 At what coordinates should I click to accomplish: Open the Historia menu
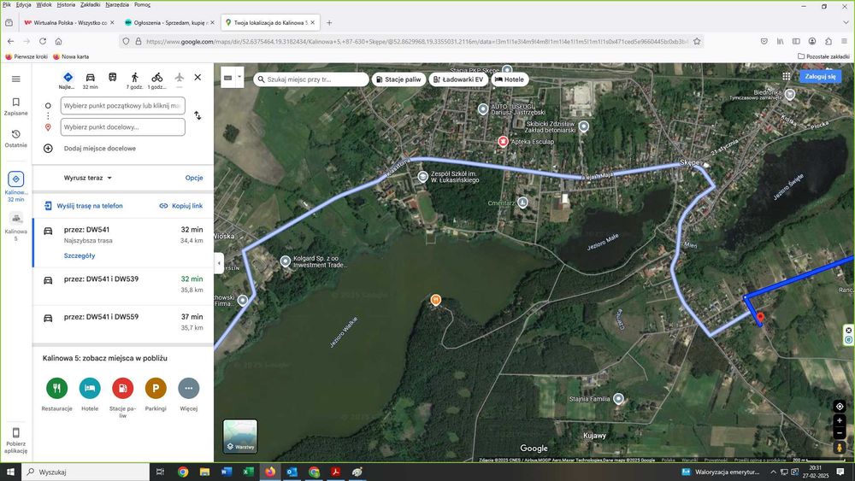[66, 4]
